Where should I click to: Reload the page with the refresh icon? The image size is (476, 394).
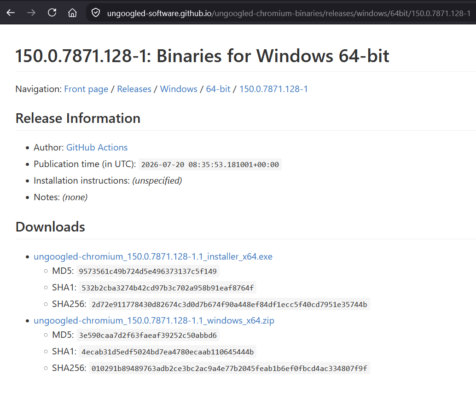tap(52, 13)
